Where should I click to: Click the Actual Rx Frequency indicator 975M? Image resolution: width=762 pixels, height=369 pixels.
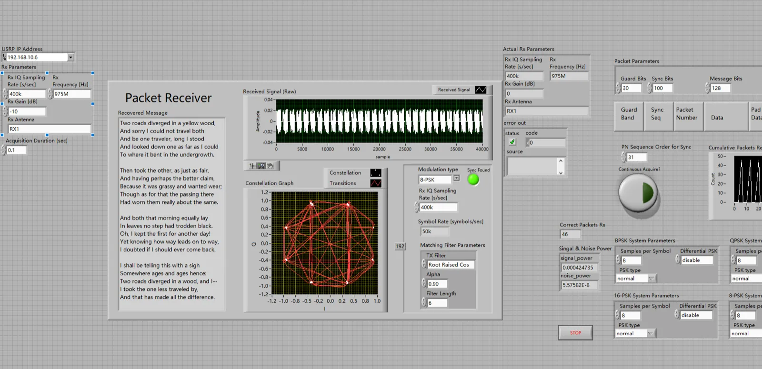point(569,76)
